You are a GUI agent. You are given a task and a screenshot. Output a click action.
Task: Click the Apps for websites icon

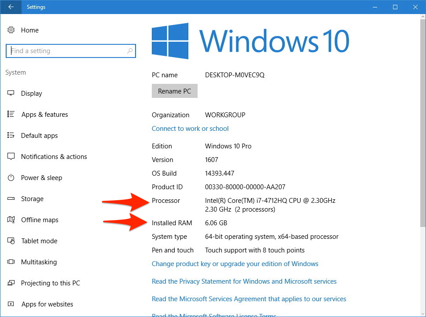(11, 304)
